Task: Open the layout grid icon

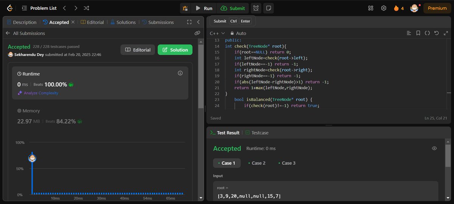Action: [371, 8]
